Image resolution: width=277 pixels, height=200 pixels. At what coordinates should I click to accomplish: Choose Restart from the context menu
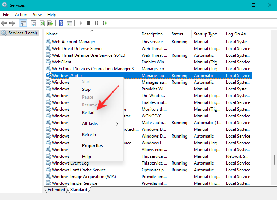click(x=88, y=113)
